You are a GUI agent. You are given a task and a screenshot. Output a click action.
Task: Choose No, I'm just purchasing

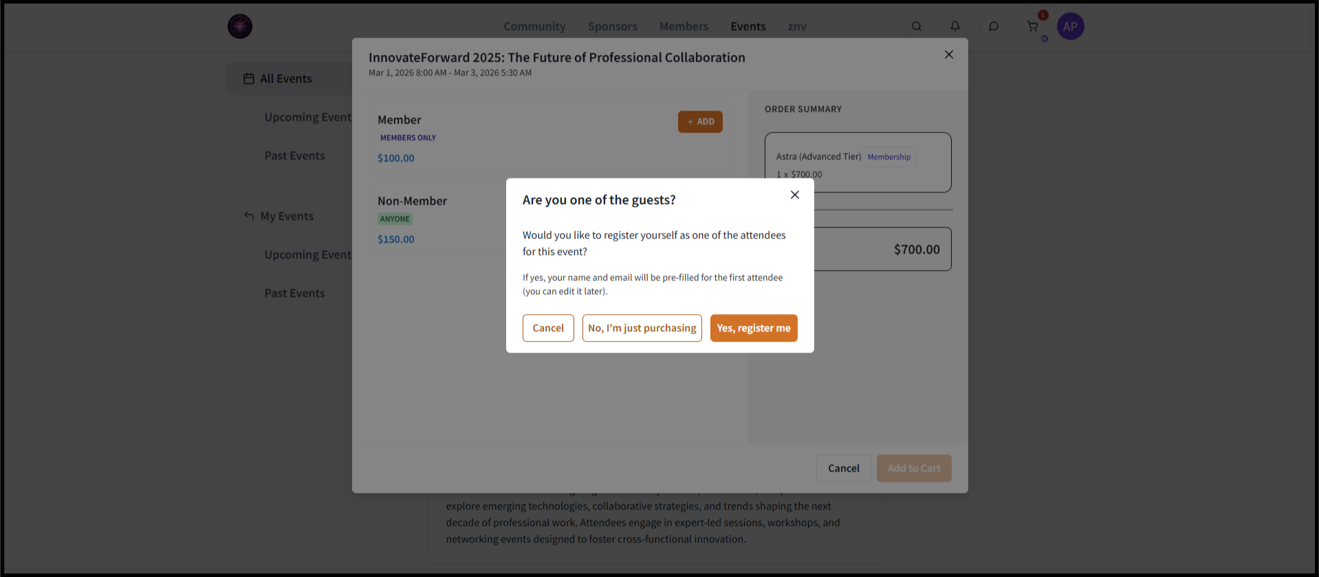[x=642, y=328]
